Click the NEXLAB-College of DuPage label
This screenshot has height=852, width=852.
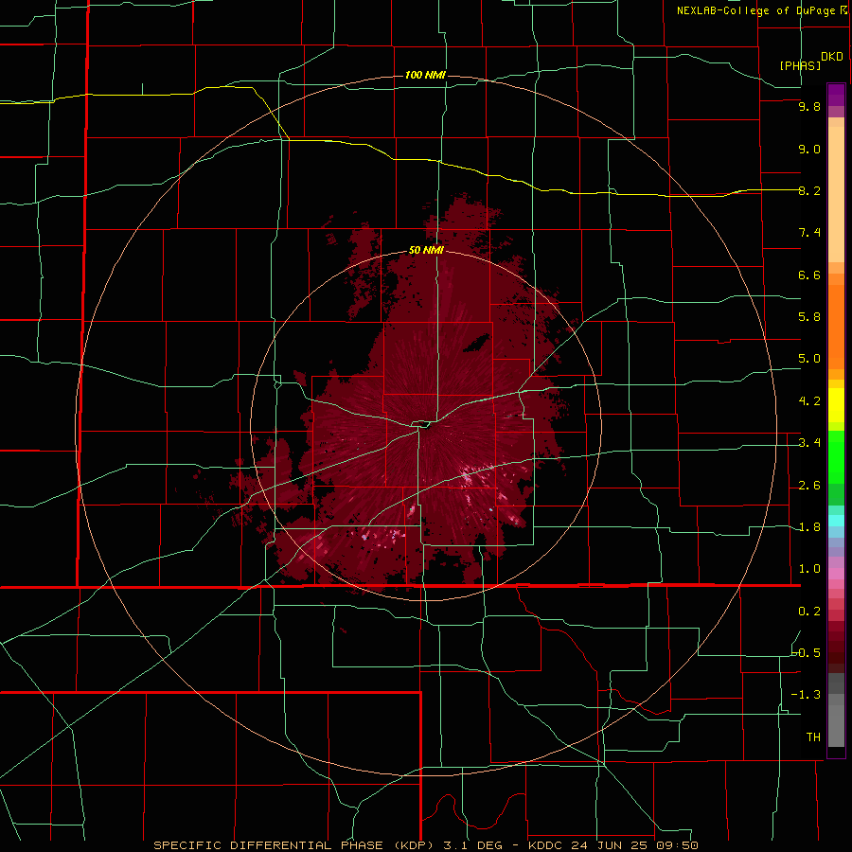coord(755,10)
